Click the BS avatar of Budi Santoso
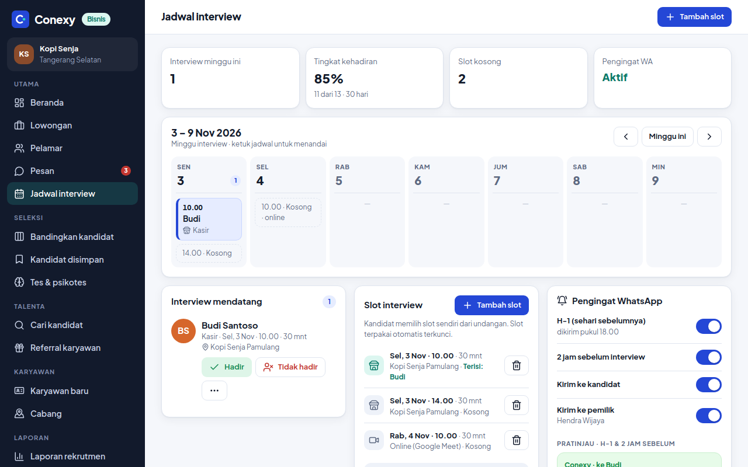This screenshot has height=467, width=748. pos(183,331)
